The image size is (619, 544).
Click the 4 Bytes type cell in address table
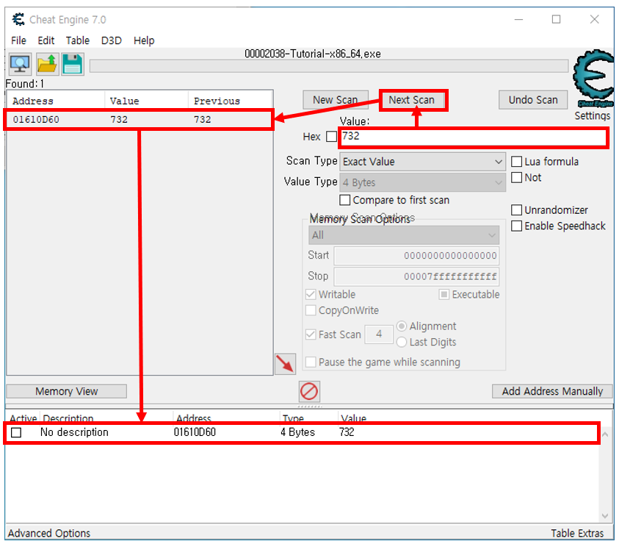(297, 432)
